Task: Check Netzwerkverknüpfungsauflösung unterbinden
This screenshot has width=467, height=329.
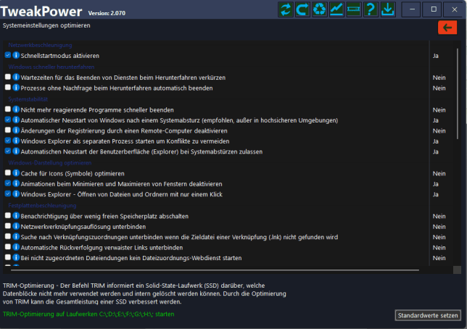Action: [7, 226]
